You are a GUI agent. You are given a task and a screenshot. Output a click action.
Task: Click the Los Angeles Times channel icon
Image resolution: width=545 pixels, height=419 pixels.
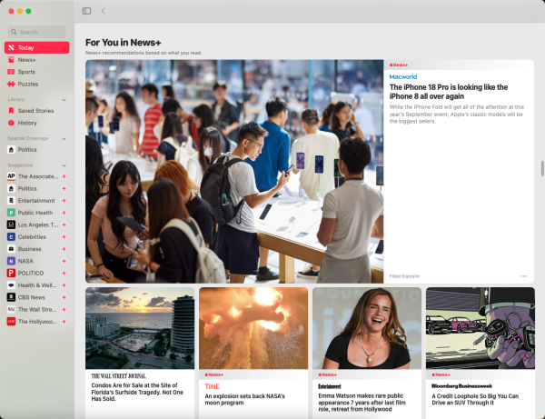coord(11,224)
